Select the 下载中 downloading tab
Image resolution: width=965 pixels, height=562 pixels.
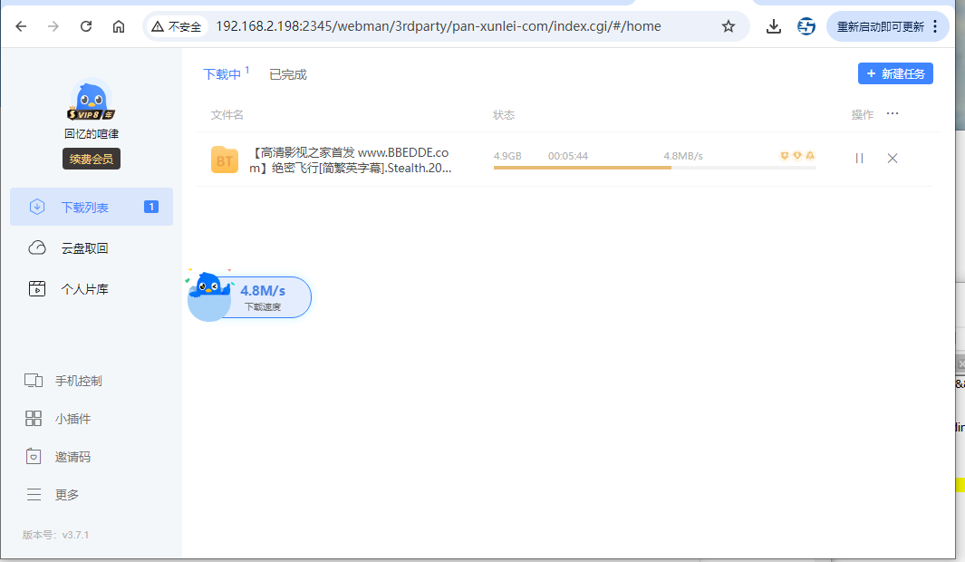[x=222, y=73]
